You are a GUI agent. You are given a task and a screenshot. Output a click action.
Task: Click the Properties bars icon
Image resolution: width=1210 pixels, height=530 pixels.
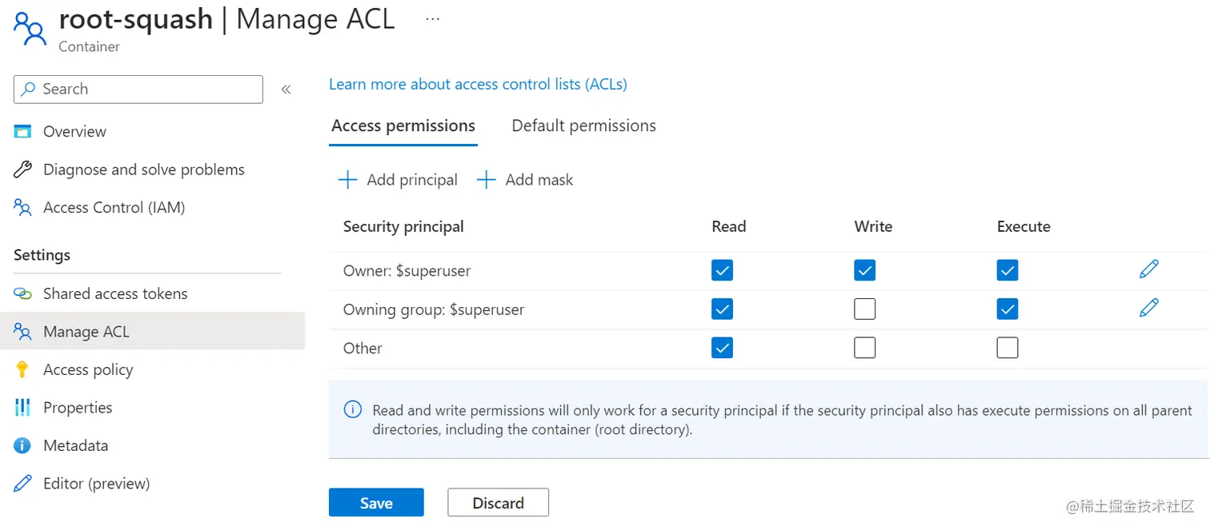pyautogui.click(x=22, y=408)
